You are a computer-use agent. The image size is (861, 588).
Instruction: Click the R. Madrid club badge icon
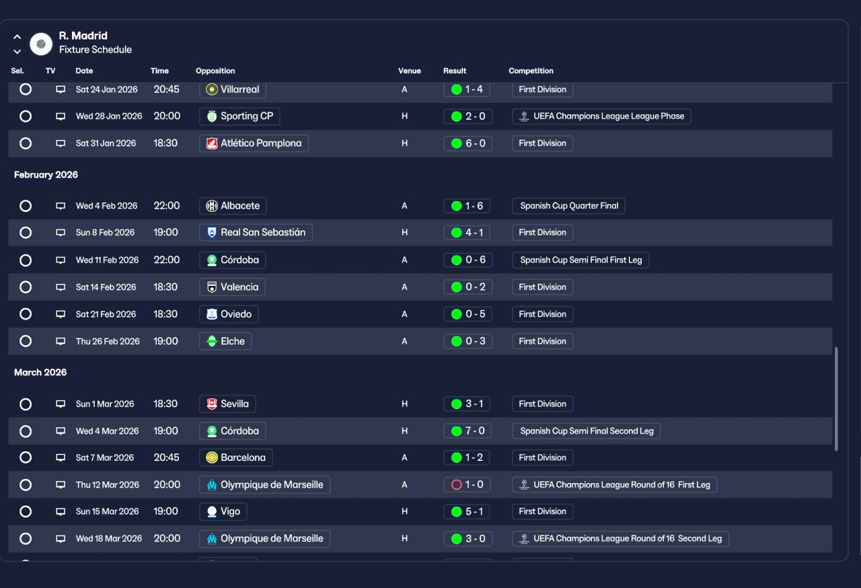[x=41, y=44]
